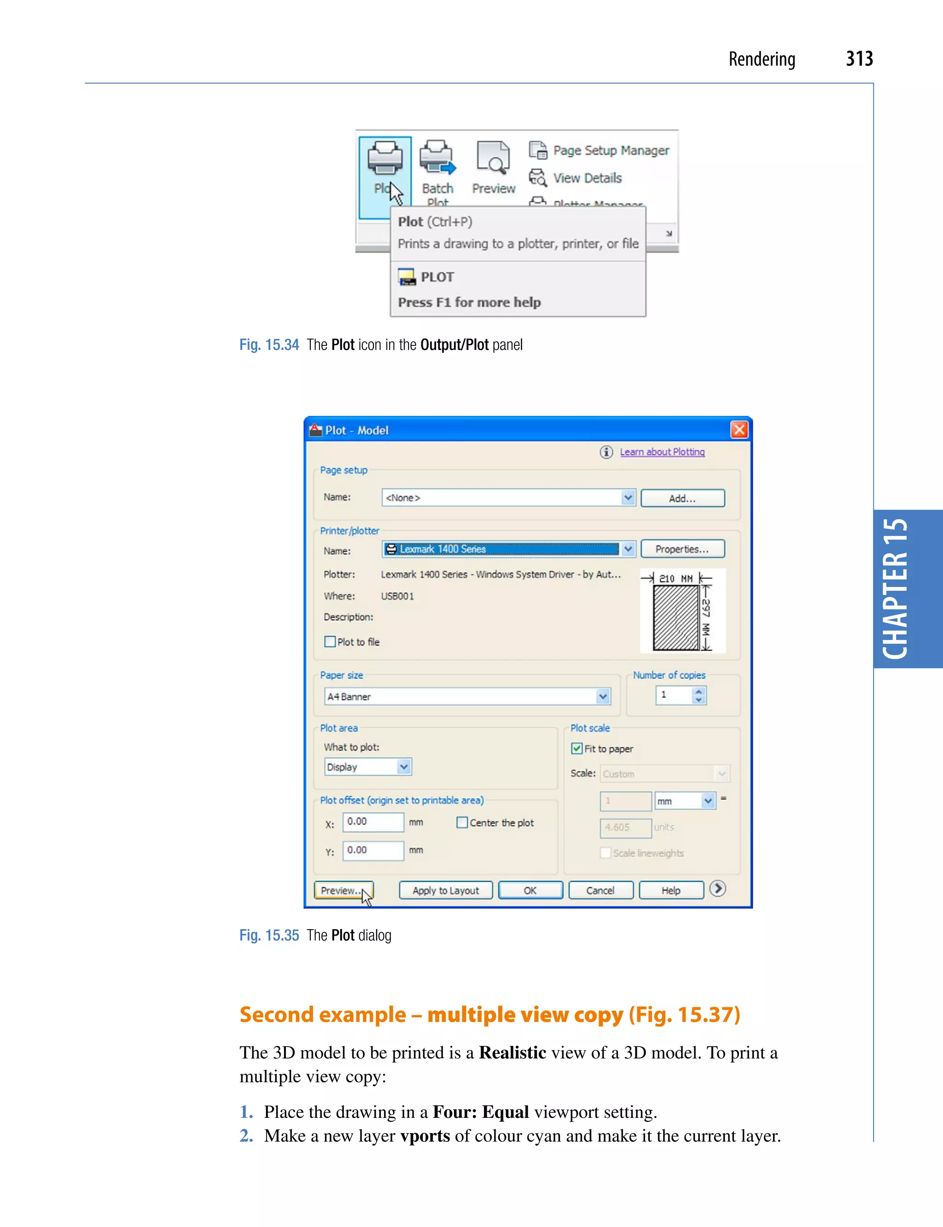Open Page Setup Manager
Screen dimensions: 943x1227
599,151
